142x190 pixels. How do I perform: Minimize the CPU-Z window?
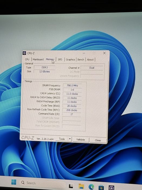click(x=84, y=53)
